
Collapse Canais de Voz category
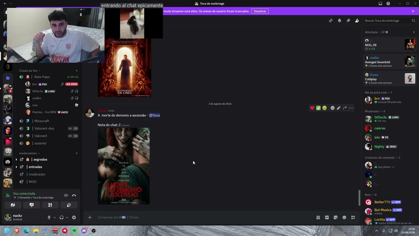point(29,70)
